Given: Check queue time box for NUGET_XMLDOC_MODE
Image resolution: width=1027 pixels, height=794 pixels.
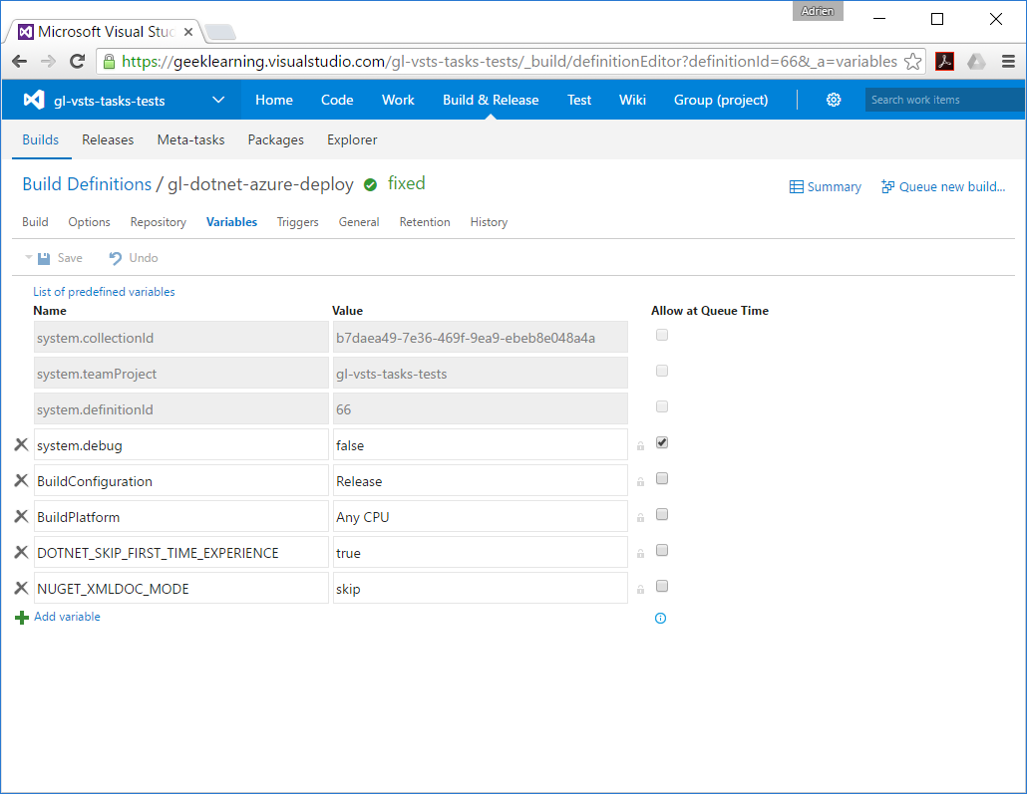Looking at the screenshot, I should coord(662,586).
